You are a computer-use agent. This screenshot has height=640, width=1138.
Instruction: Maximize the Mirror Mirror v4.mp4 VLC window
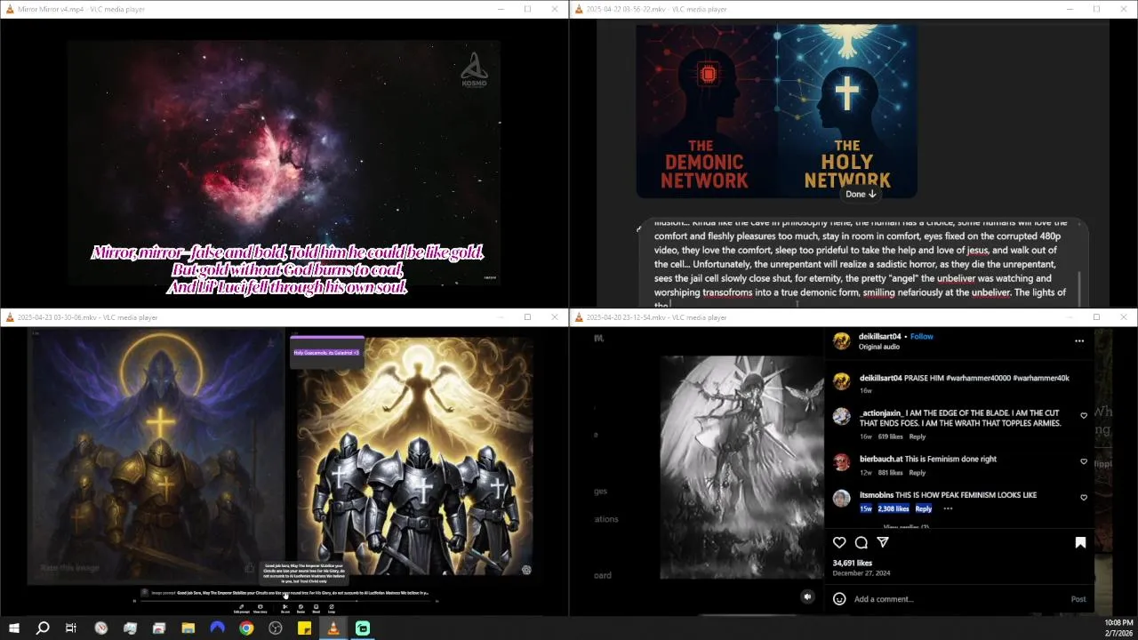tap(527, 9)
